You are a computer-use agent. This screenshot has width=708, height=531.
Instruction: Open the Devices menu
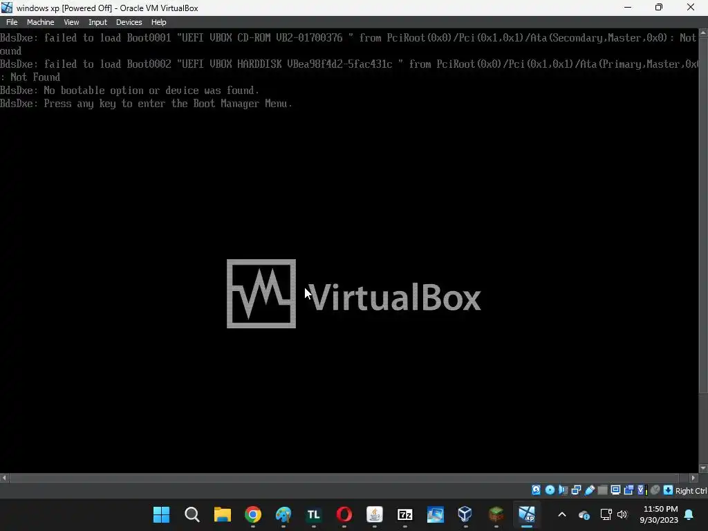[129, 22]
